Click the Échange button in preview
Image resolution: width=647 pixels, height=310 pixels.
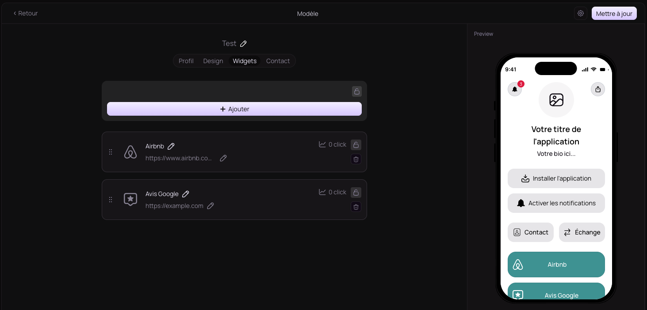pos(582,232)
